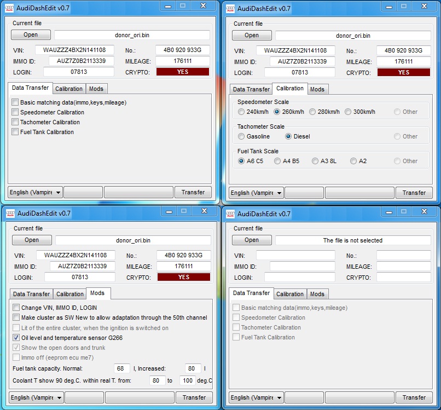Click Transfer button in the Mods window

coord(194,397)
